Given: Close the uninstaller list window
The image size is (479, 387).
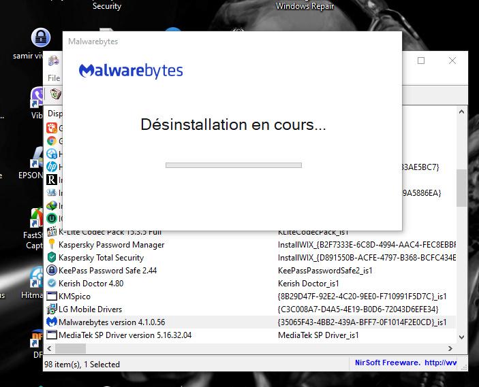Looking at the screenshot, I should (452, 61).
